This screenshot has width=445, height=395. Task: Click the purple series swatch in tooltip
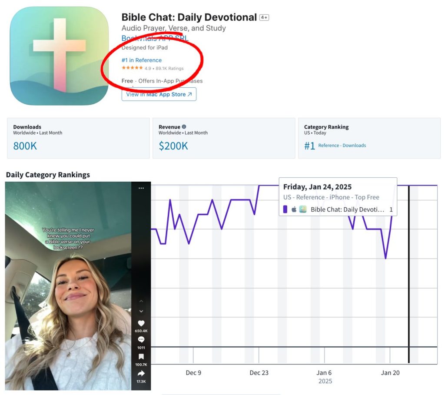285,209
